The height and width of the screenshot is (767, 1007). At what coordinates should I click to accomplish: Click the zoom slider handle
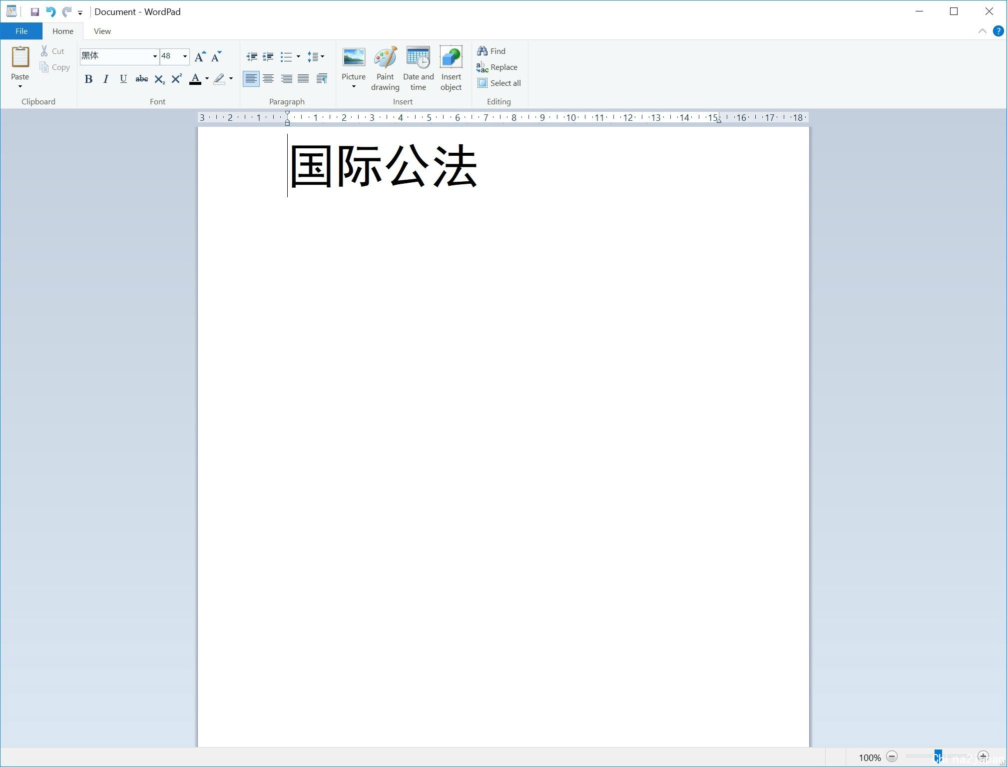[938, 757]
